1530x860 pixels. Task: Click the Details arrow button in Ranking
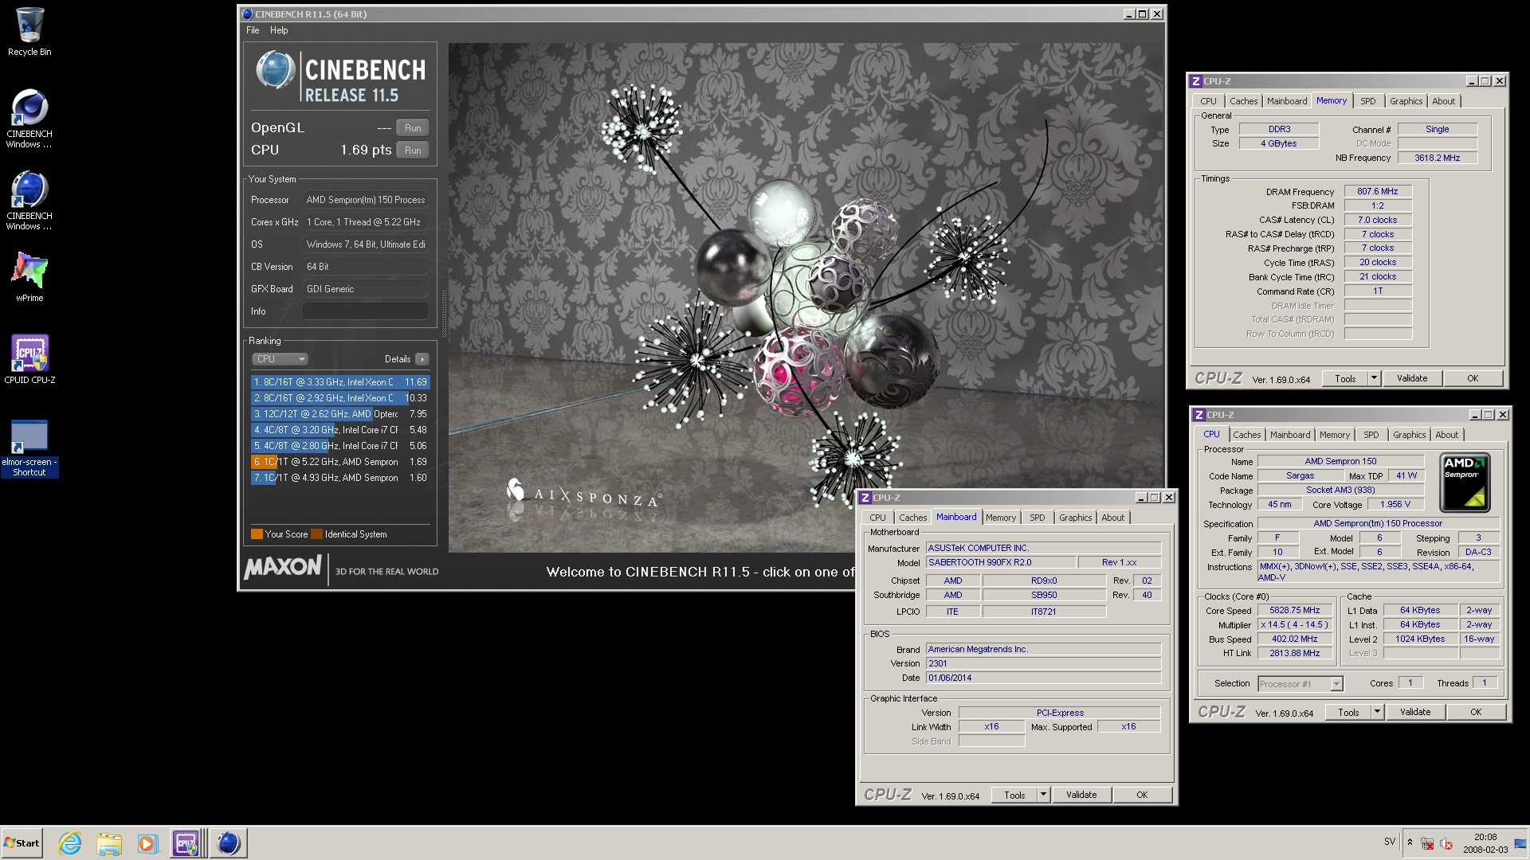click(x=422, y=359)
